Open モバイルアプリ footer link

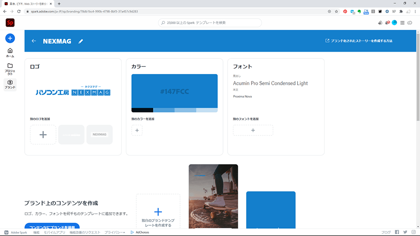[x=55, y=232]
